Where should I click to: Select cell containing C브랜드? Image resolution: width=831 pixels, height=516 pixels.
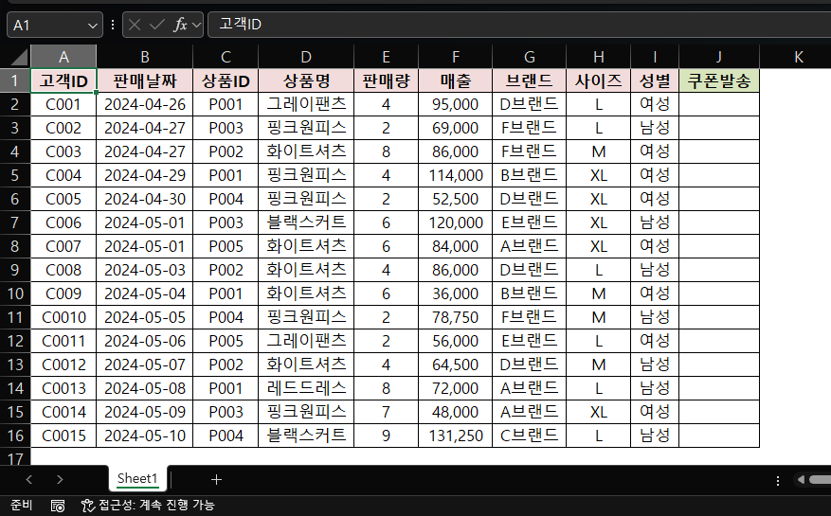[x=529, y=436]
